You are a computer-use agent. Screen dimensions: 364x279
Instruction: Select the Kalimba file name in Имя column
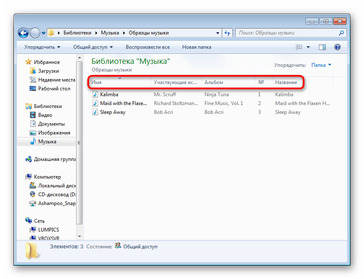click(x=109, y=95)
